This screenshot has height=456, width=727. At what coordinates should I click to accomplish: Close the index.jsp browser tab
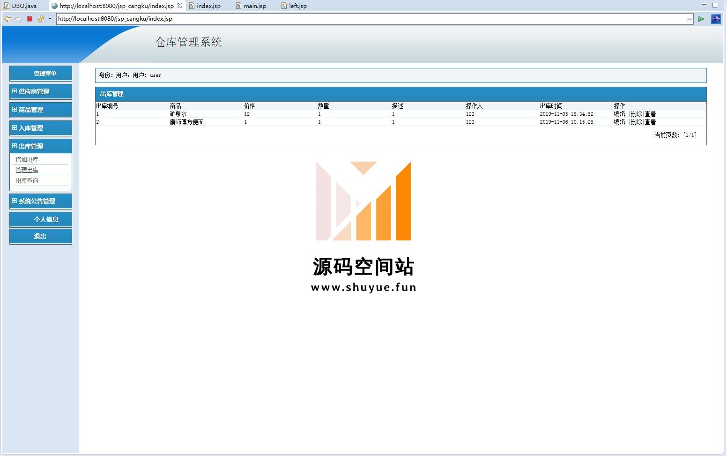(180, 6)
